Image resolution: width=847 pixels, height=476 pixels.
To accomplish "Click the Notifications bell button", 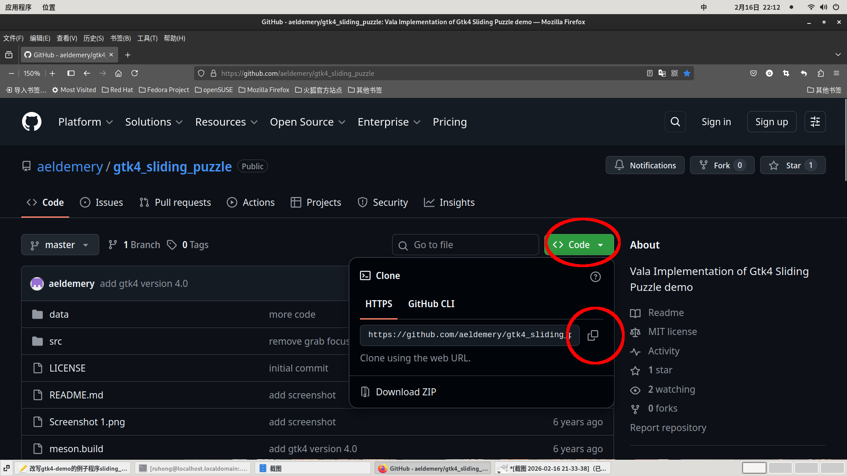I will click(x=645, y=165).
